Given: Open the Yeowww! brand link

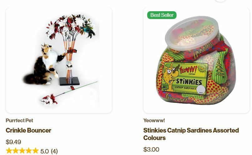Looking at the screenshot, I should point(154,120).
